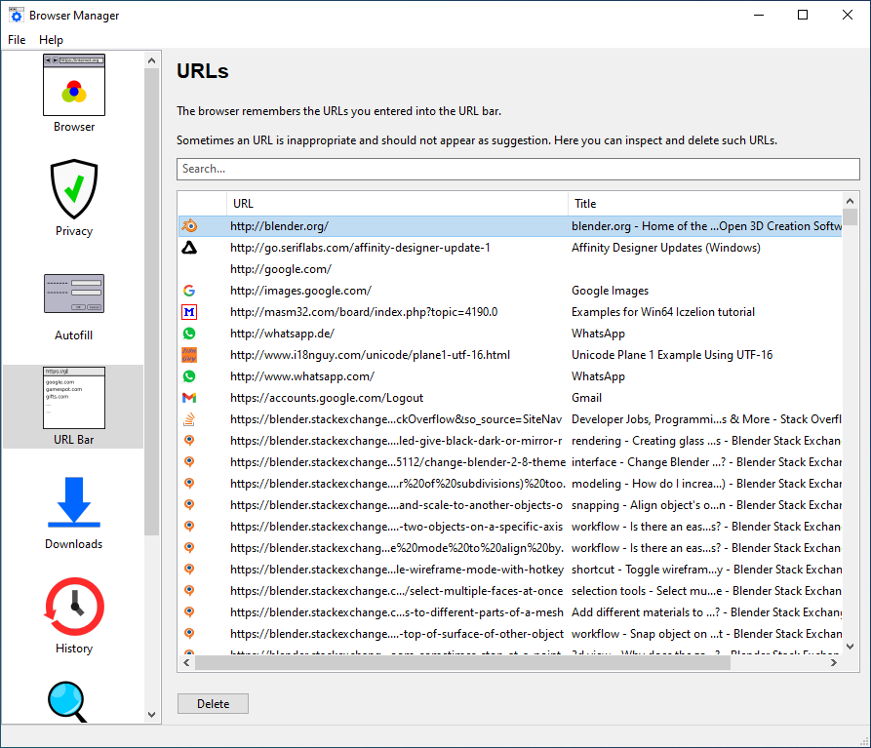The width and height of the screenshot is (871, 748).
Task: Open the magnifying glass sidebar icon
Action: click(x=67, y=702)
